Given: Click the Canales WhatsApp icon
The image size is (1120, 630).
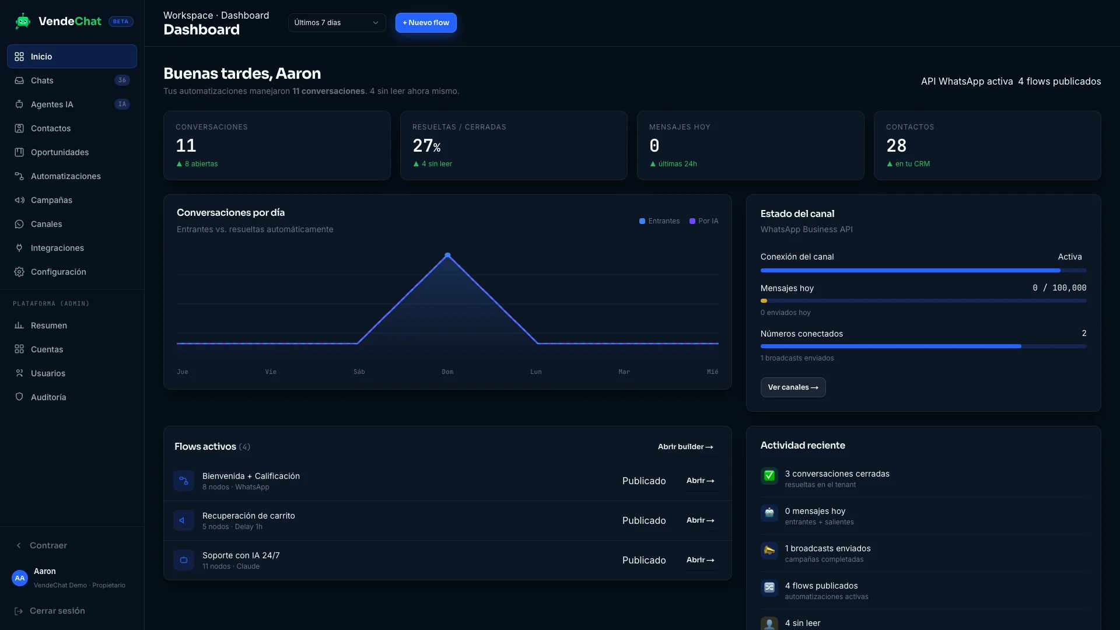Looking at the screenshot, I should point(19,224).
